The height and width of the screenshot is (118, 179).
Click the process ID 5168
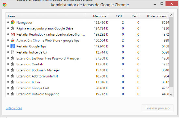(x=165, y=46)
